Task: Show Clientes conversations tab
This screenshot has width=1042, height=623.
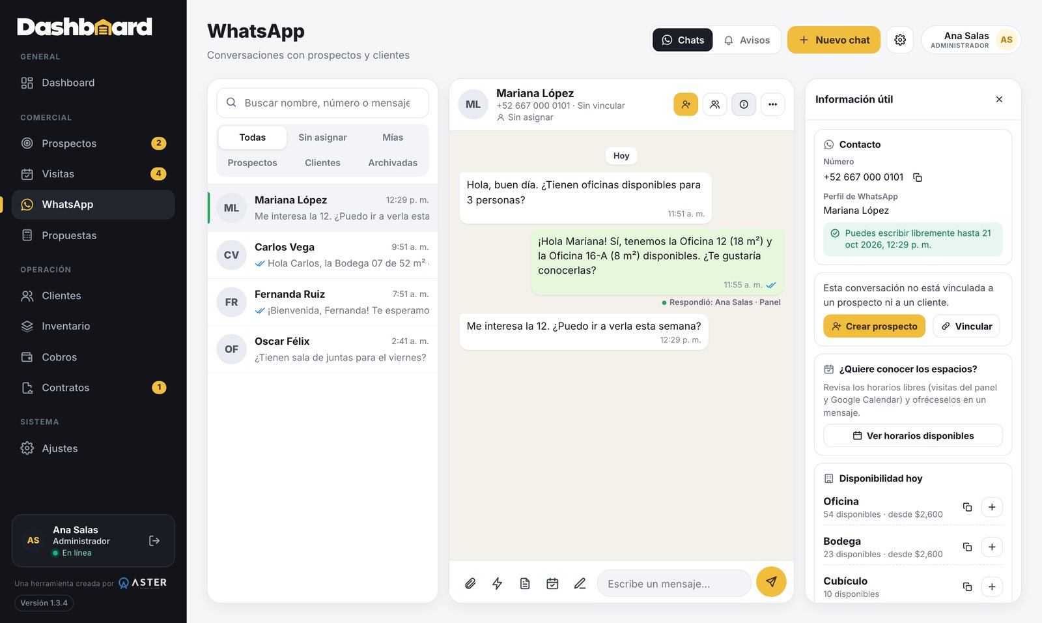Action: tap(322, 163)
